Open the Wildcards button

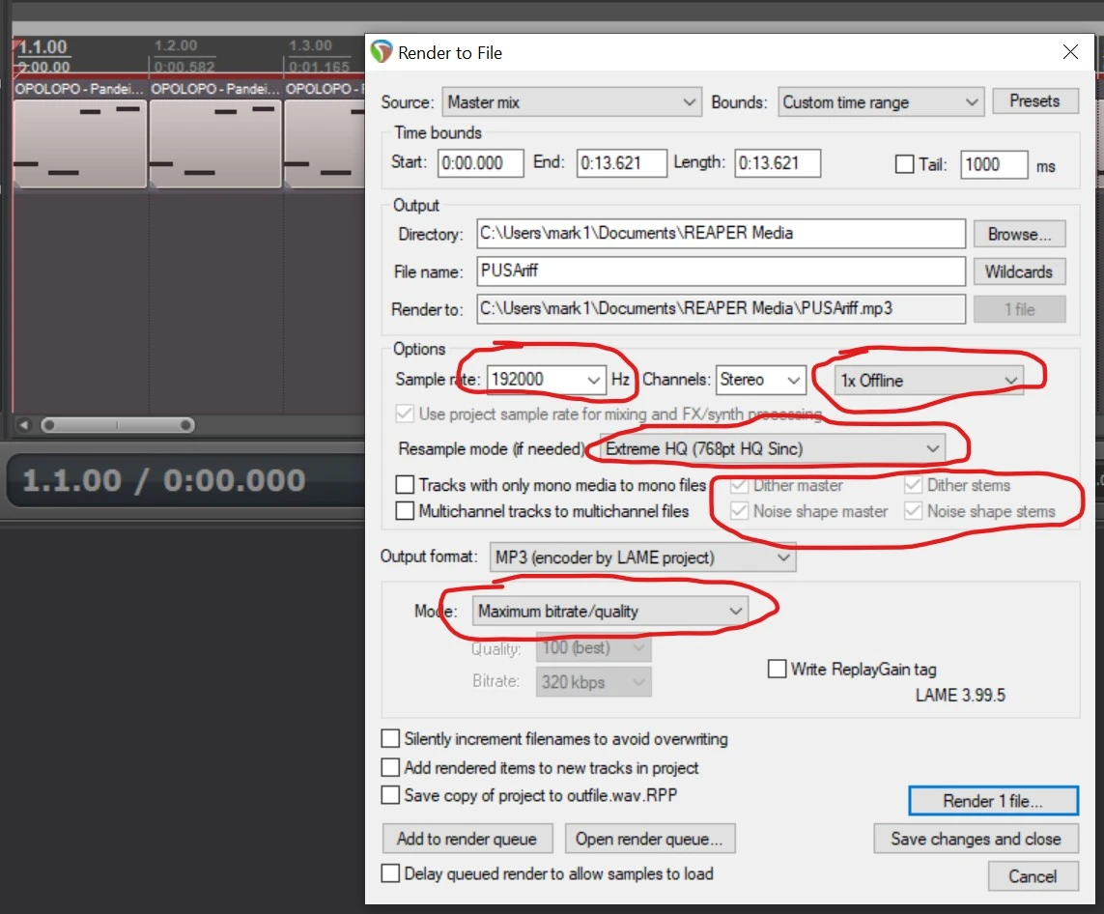point(1018,271)
